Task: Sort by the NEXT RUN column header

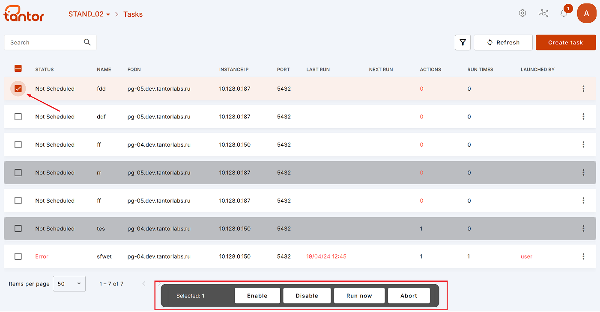Action: pos(381,70)
